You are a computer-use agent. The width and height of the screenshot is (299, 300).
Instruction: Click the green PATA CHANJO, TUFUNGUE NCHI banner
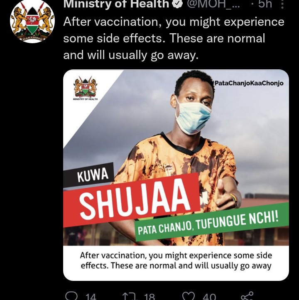(212, 221)
